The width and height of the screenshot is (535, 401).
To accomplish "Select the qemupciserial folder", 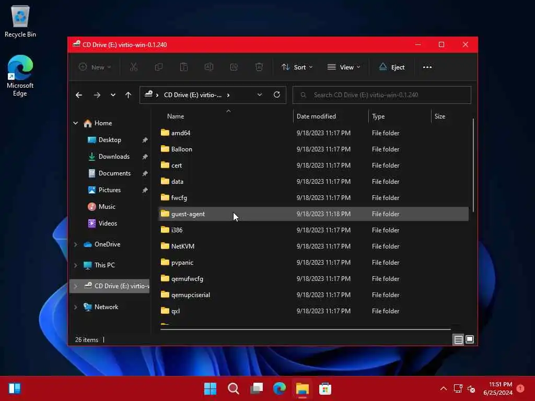I will [x=313, y=295].
